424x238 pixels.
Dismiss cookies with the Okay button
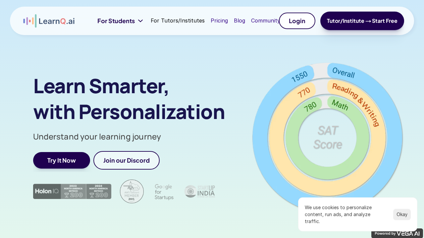point(402,214)
